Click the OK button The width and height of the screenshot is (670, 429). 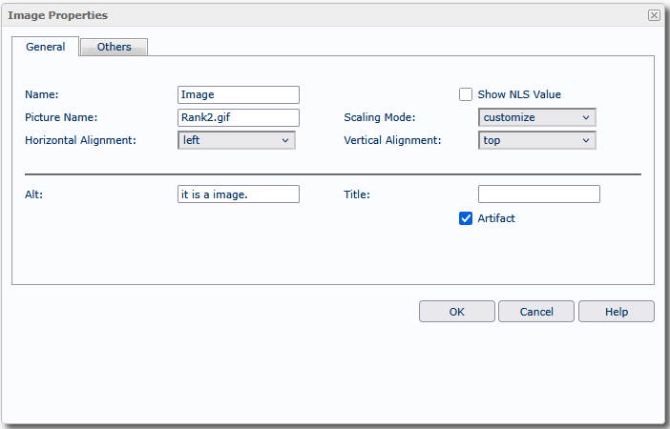point(456,312)
